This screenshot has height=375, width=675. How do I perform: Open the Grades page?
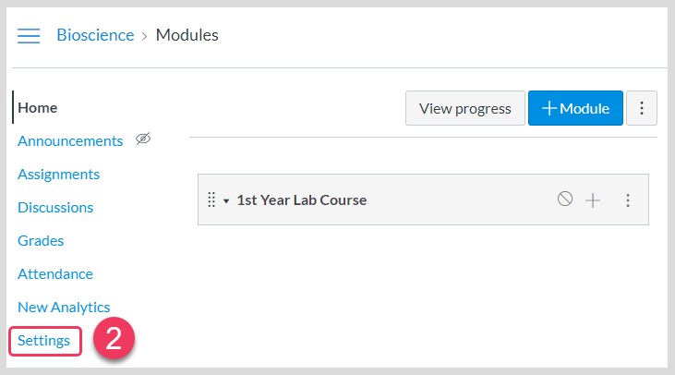(41, 240)
